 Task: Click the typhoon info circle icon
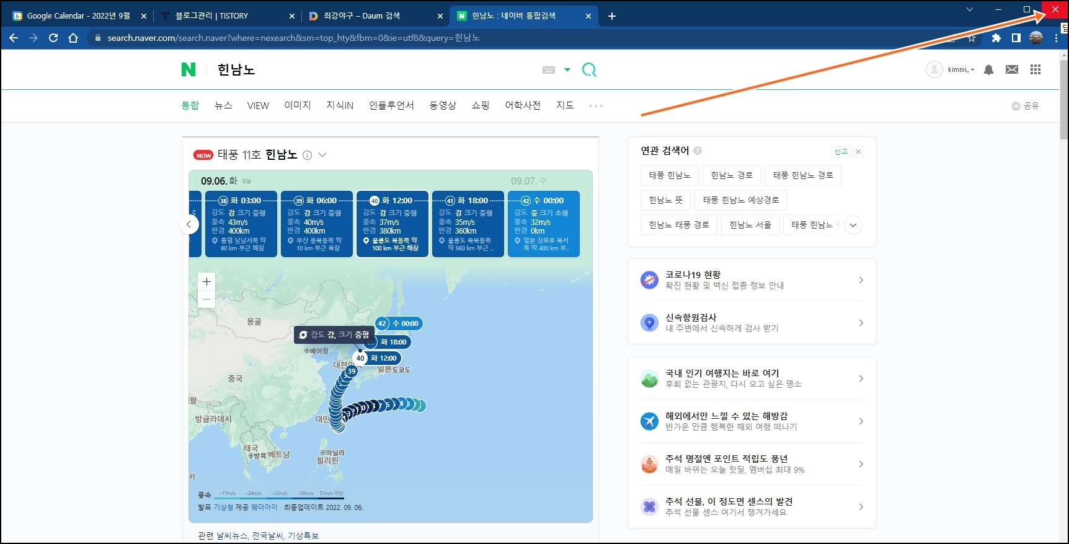pos(307,155)
